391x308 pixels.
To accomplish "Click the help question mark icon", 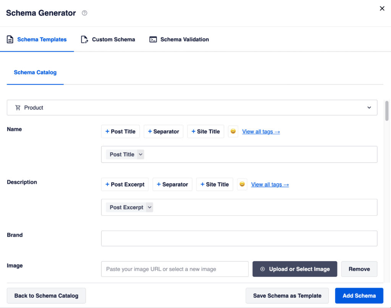I will [x=84, y=13].
